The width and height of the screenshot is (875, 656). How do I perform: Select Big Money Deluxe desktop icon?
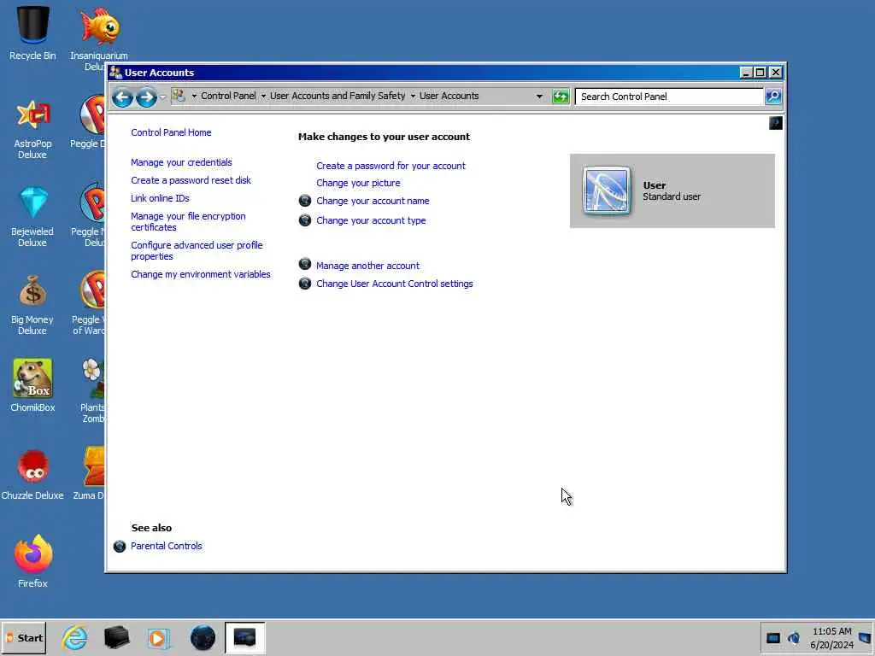point(32,305)
